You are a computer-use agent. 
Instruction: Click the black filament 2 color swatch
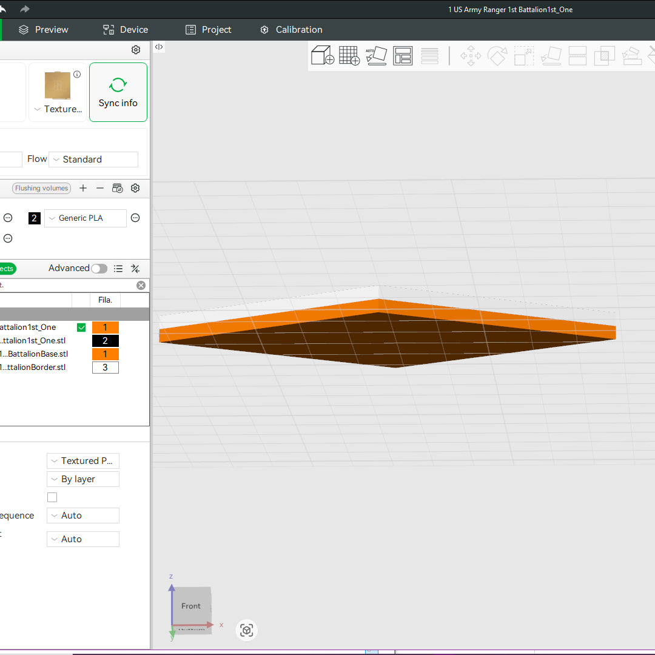pos(35,218)
